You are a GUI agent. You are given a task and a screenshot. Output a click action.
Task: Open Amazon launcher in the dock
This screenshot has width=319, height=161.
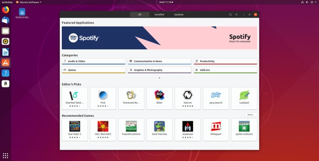click(5, 83)
